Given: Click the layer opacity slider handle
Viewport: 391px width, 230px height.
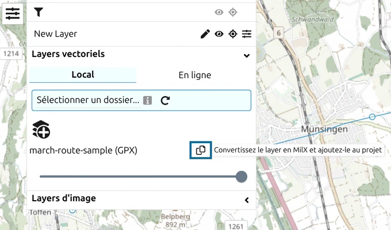Looking at the screenshot, I should [x=241, y=177].
